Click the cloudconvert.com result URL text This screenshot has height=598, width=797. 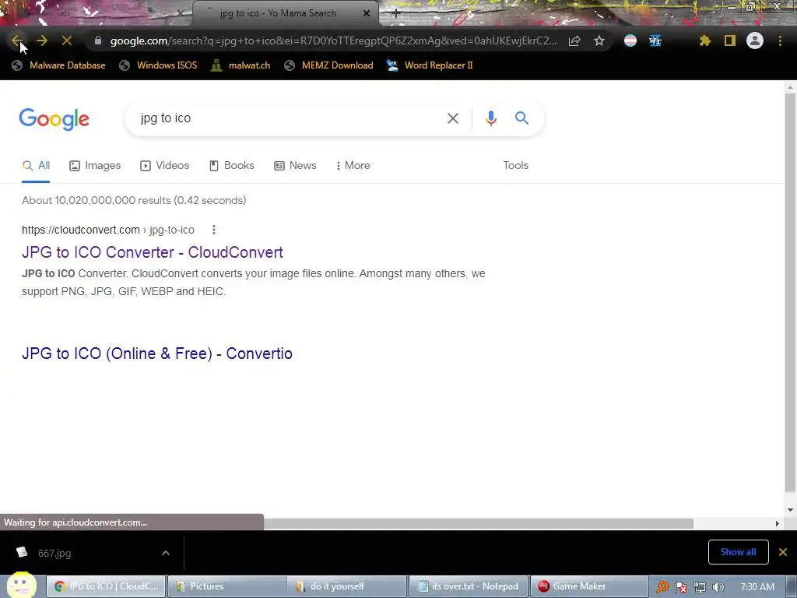(x=107, y=230)
